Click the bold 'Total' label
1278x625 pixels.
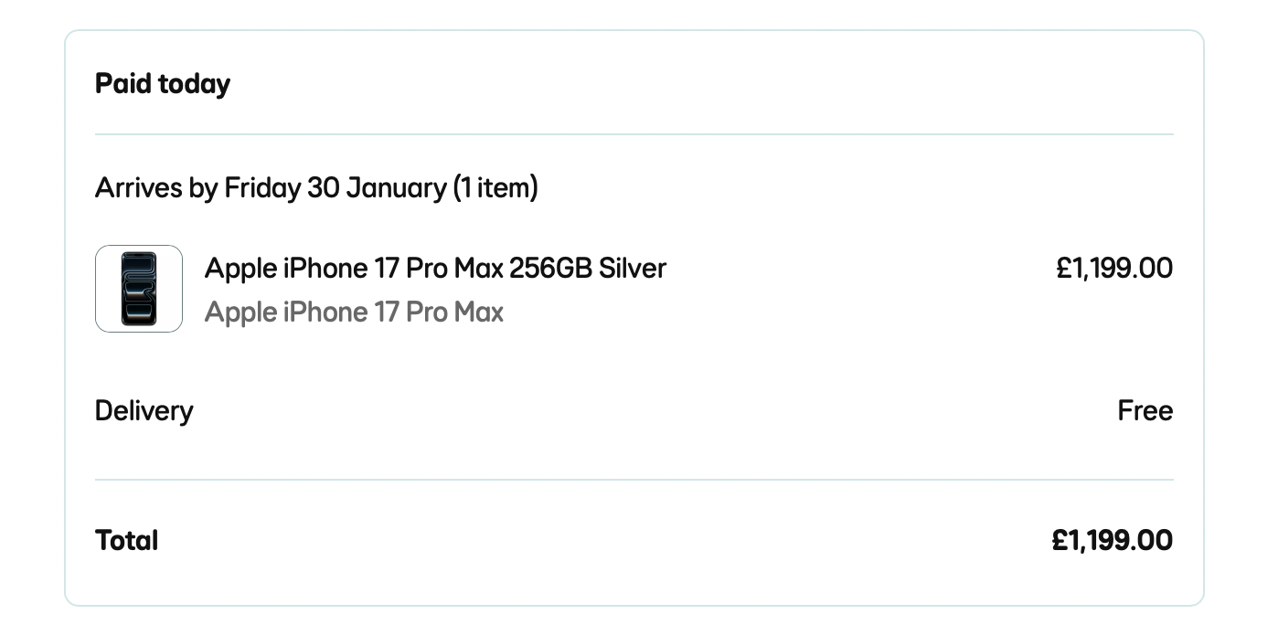127,541
